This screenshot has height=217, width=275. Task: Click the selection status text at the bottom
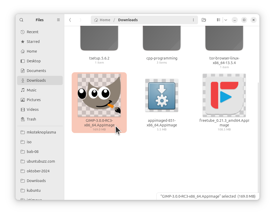(x=208, y=196)
